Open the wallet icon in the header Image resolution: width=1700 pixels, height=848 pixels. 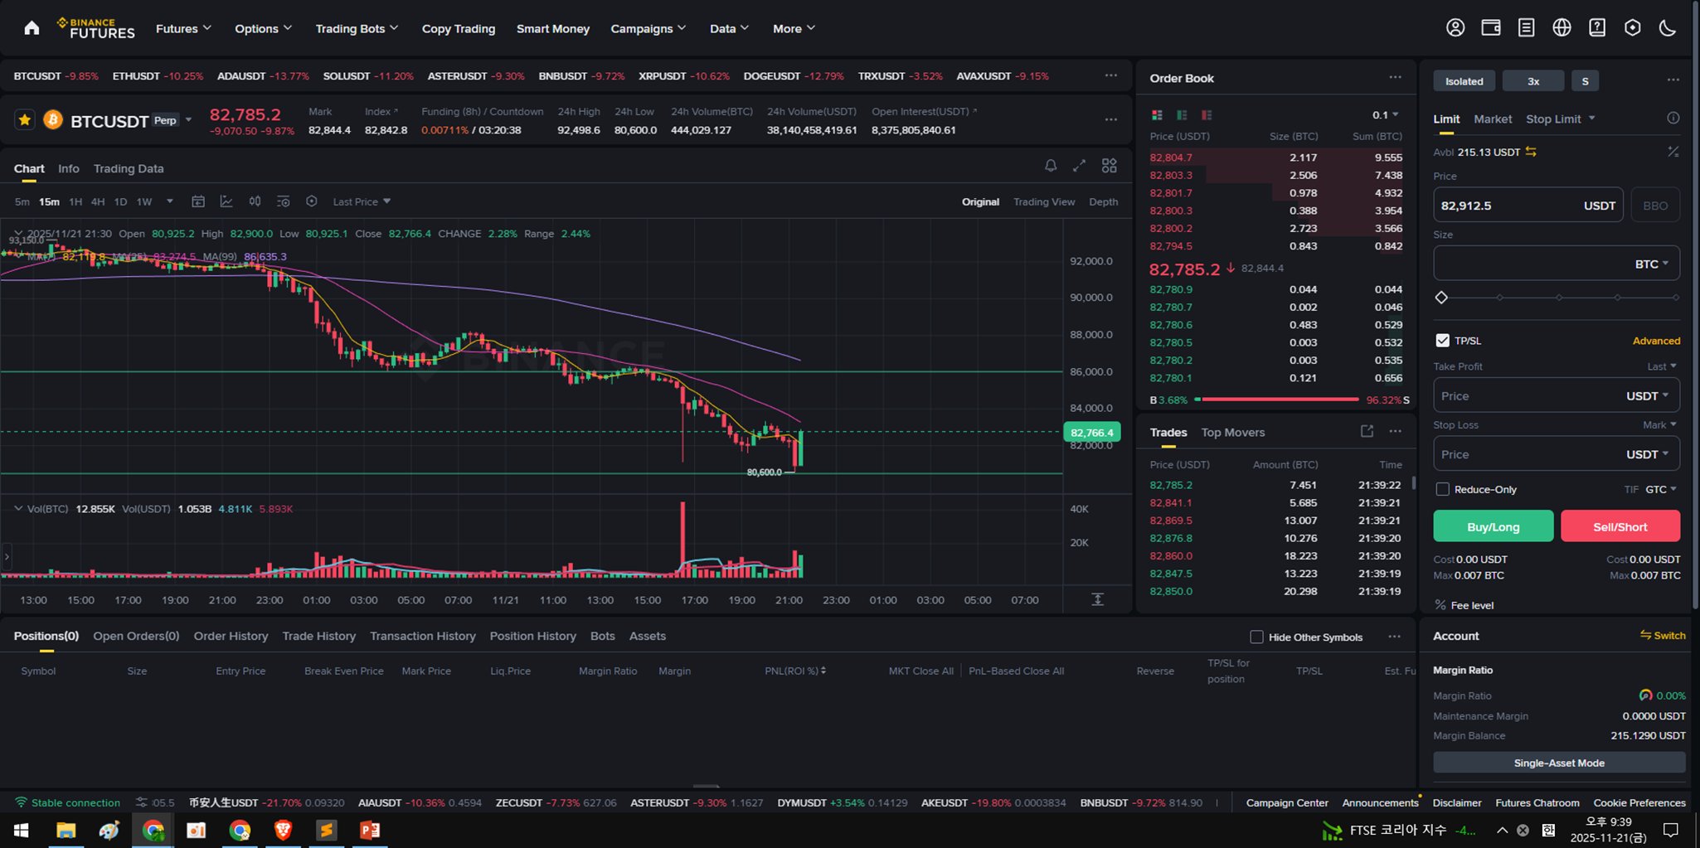click(1491, 28)
